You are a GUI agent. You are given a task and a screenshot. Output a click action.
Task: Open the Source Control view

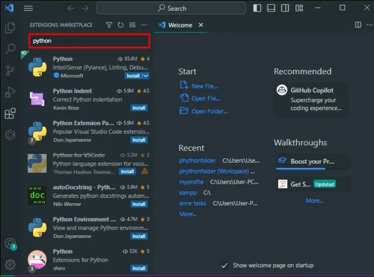(10, 70)
